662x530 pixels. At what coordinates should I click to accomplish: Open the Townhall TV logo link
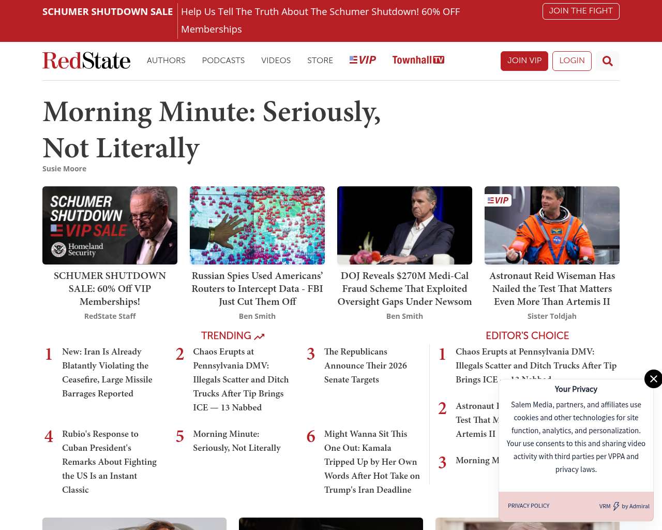tap(418, 60)
